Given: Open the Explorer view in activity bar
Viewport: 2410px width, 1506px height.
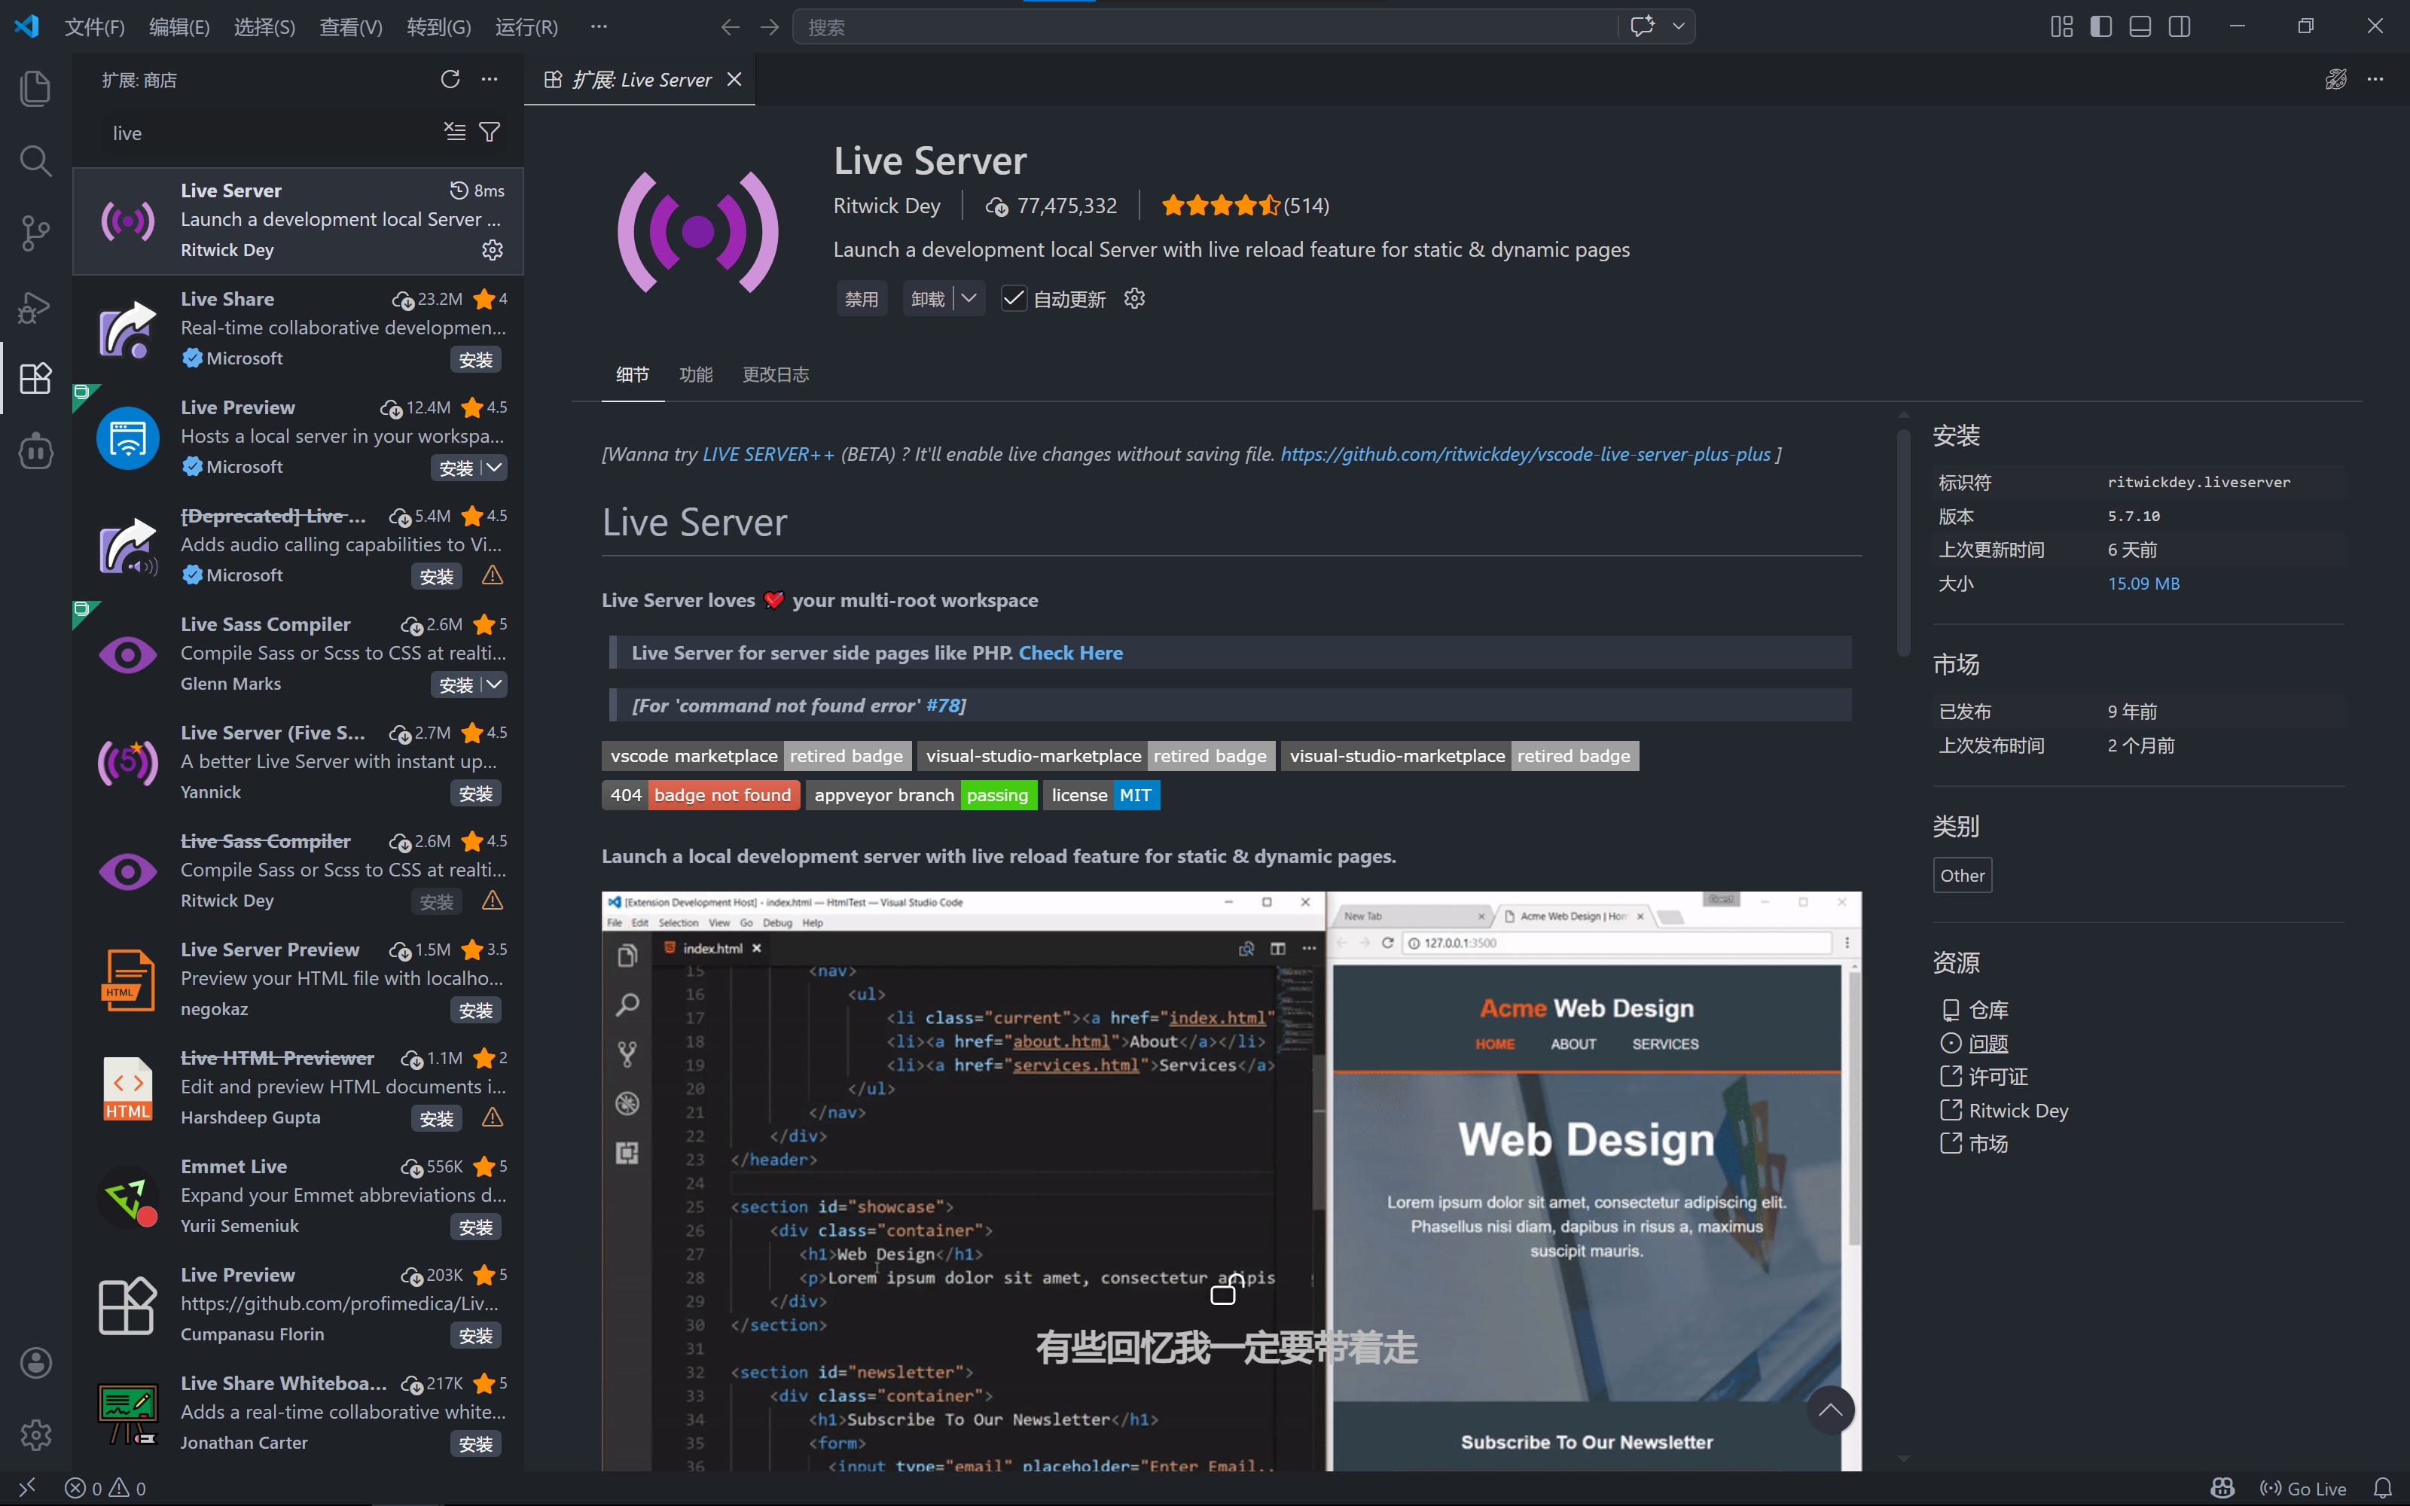Looking at the screenshot, I should pyautogui.click(x=36, y=87).
